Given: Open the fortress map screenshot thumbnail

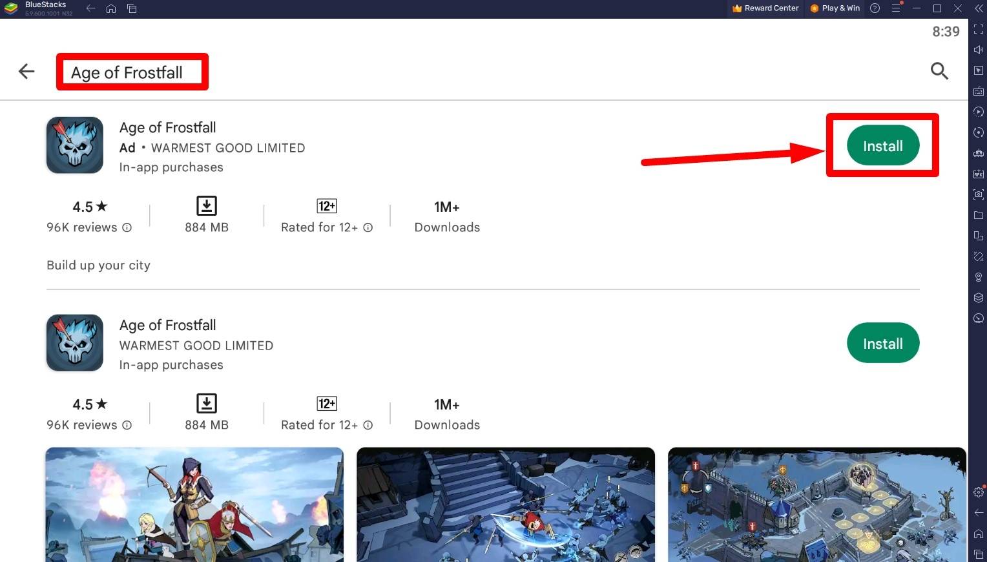Looking at the screenshot, I should click(x=817, y=505).
